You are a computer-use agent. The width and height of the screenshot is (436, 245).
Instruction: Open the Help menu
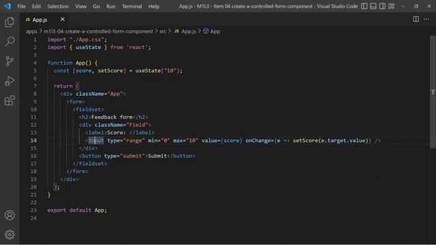coord(153,6)
